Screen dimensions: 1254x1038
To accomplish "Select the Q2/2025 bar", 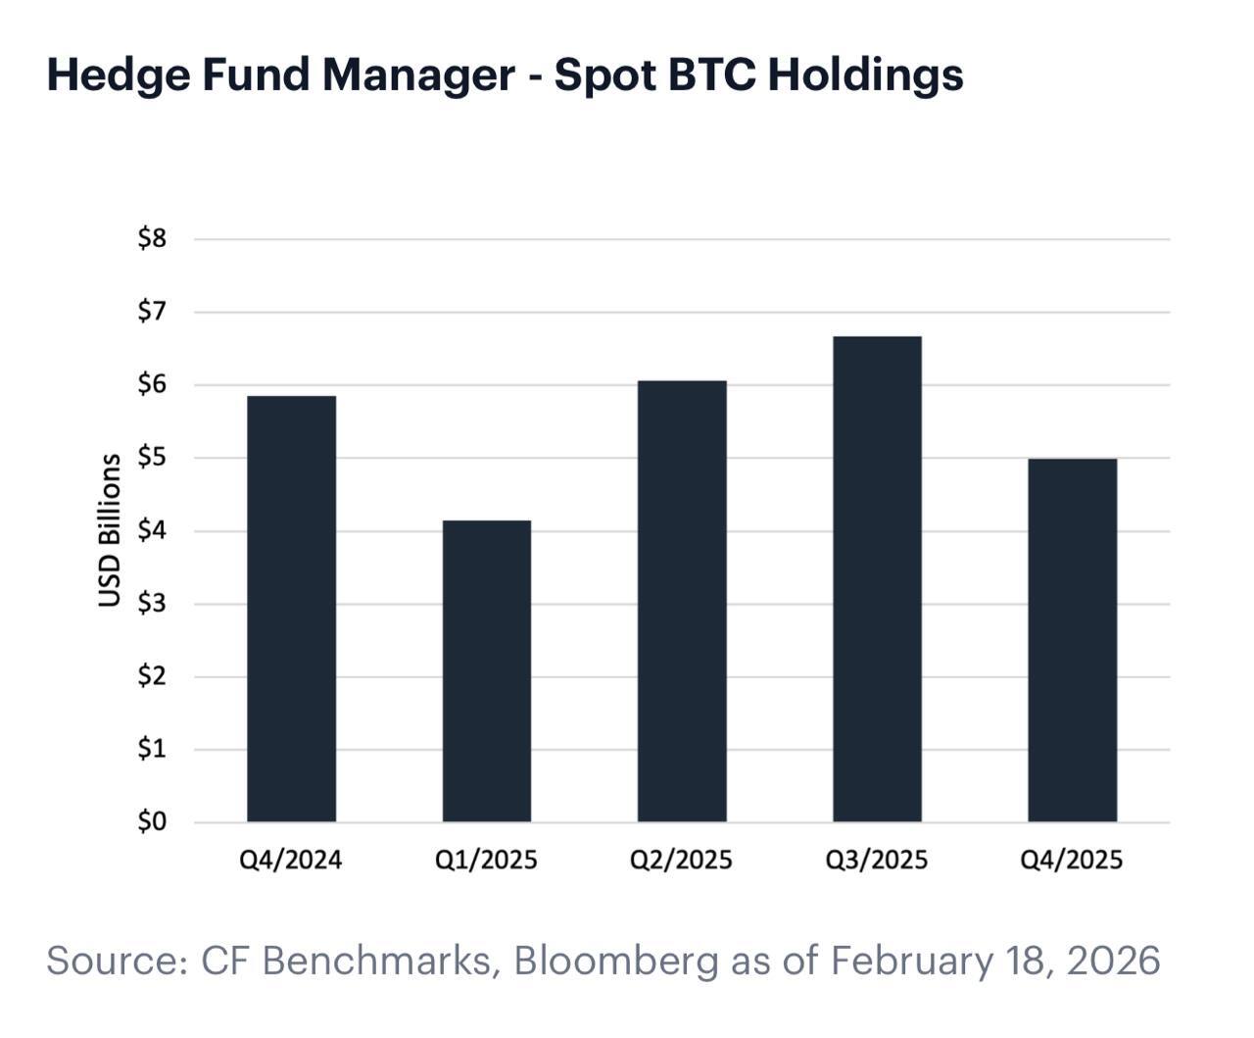I will (x=682, y=600).
